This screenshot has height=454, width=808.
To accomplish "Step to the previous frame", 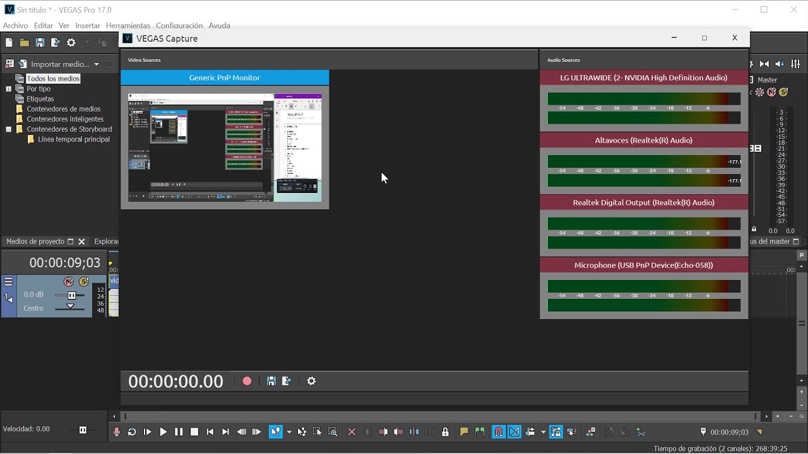I will pyautogui.click(x=241, y=432).
